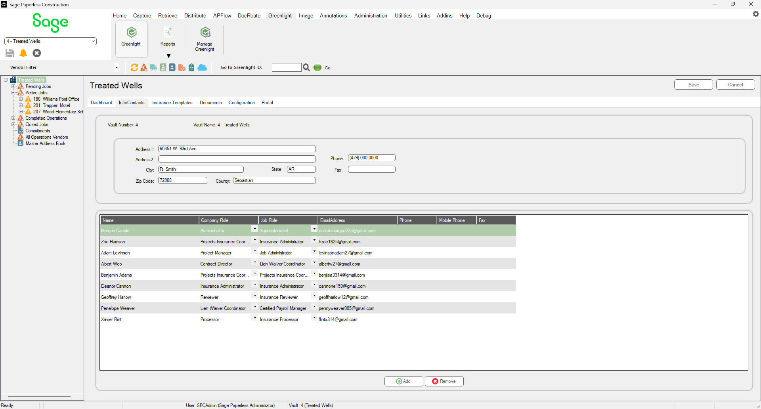Open Job Role dropdown for Penelope Weaver
The image size is (761, 409).
click(314, 306)
